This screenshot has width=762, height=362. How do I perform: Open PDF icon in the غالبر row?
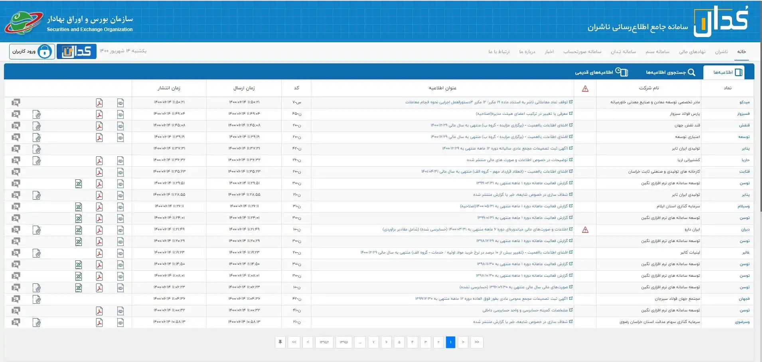[99, 253]
